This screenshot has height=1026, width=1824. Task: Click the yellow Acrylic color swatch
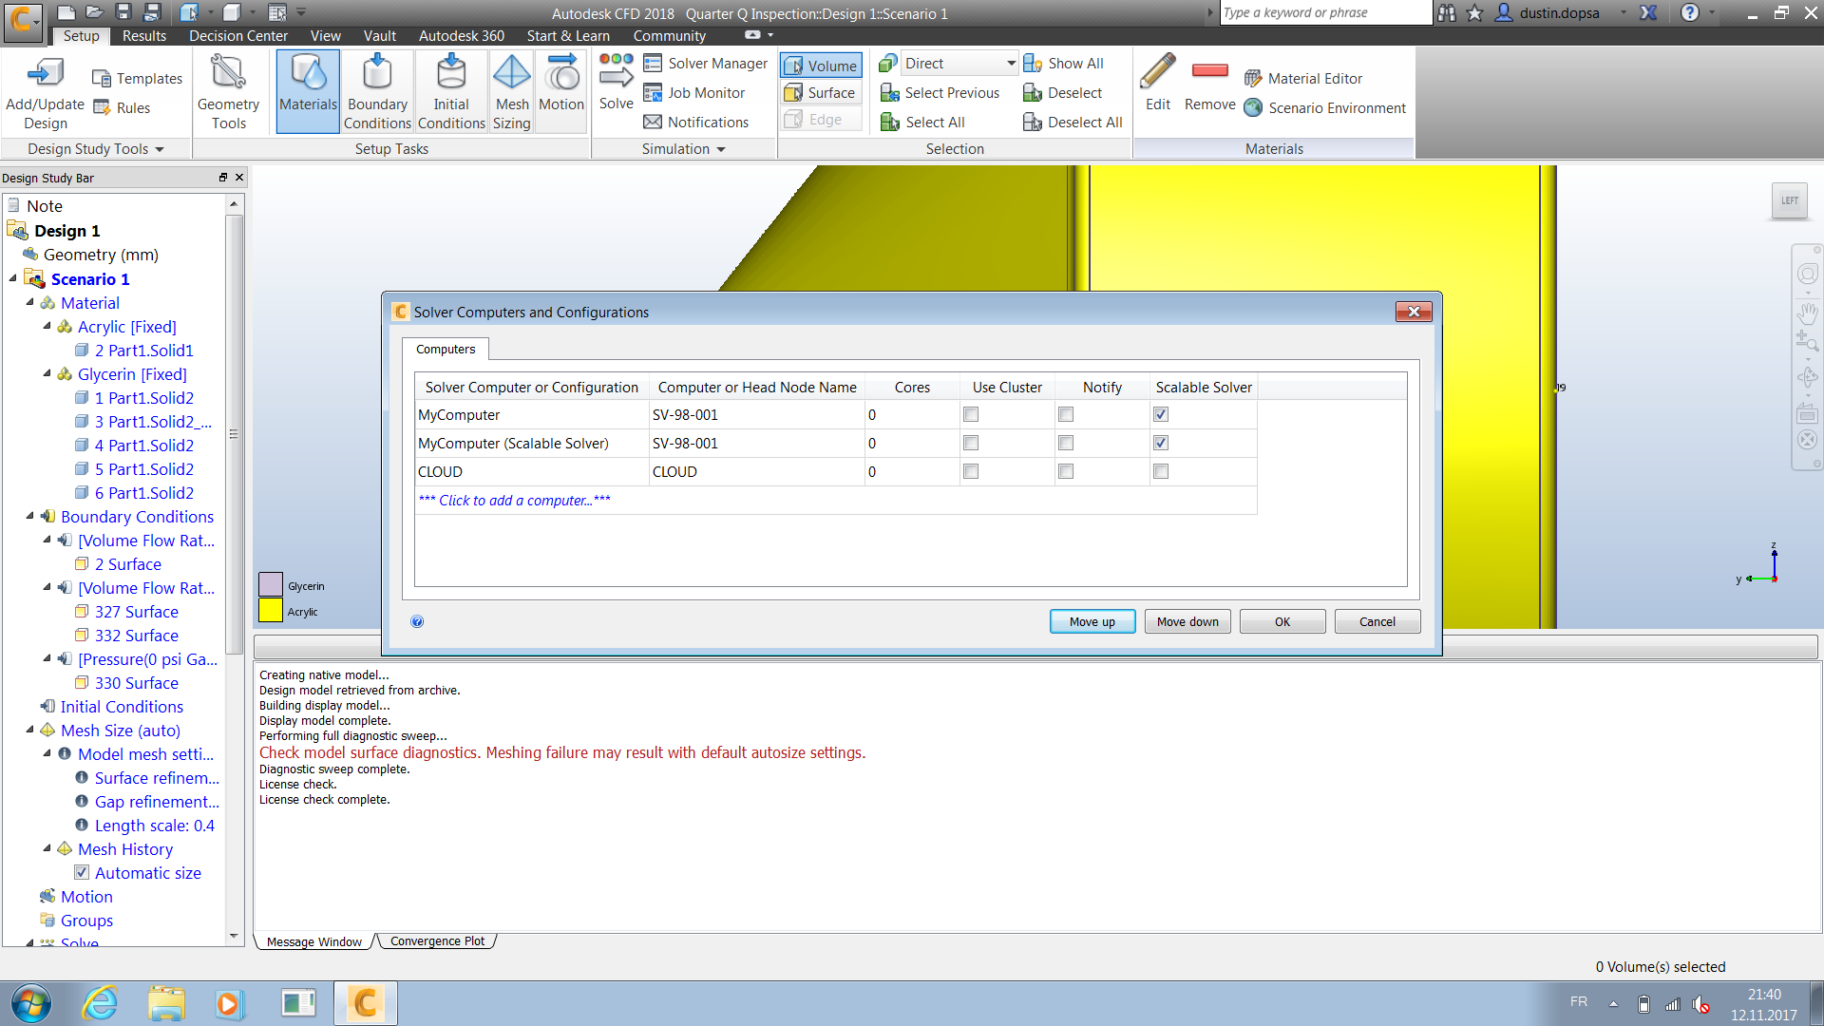270,609
